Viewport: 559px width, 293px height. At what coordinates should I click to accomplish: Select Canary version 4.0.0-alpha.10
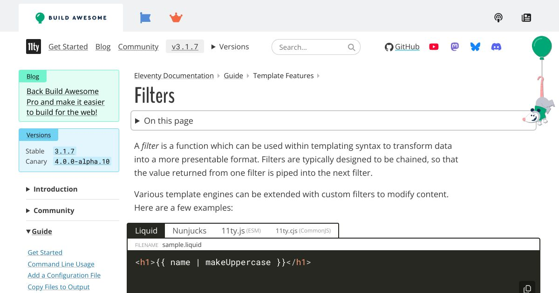(x=82, y=161)
